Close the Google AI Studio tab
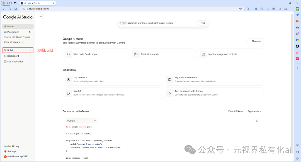The height and width of the screenshot is (162, 301). click(53, 3)
